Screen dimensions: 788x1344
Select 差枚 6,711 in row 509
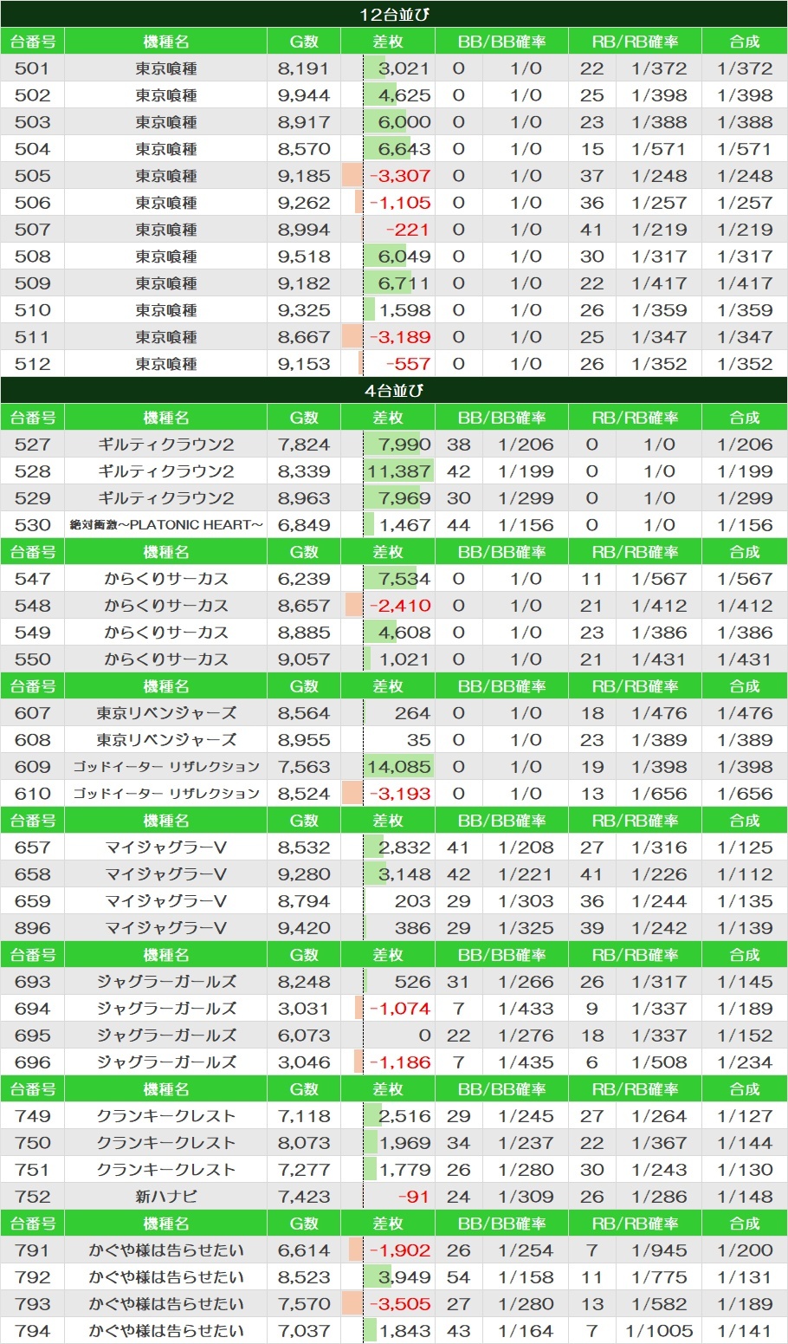coord(404,283)
